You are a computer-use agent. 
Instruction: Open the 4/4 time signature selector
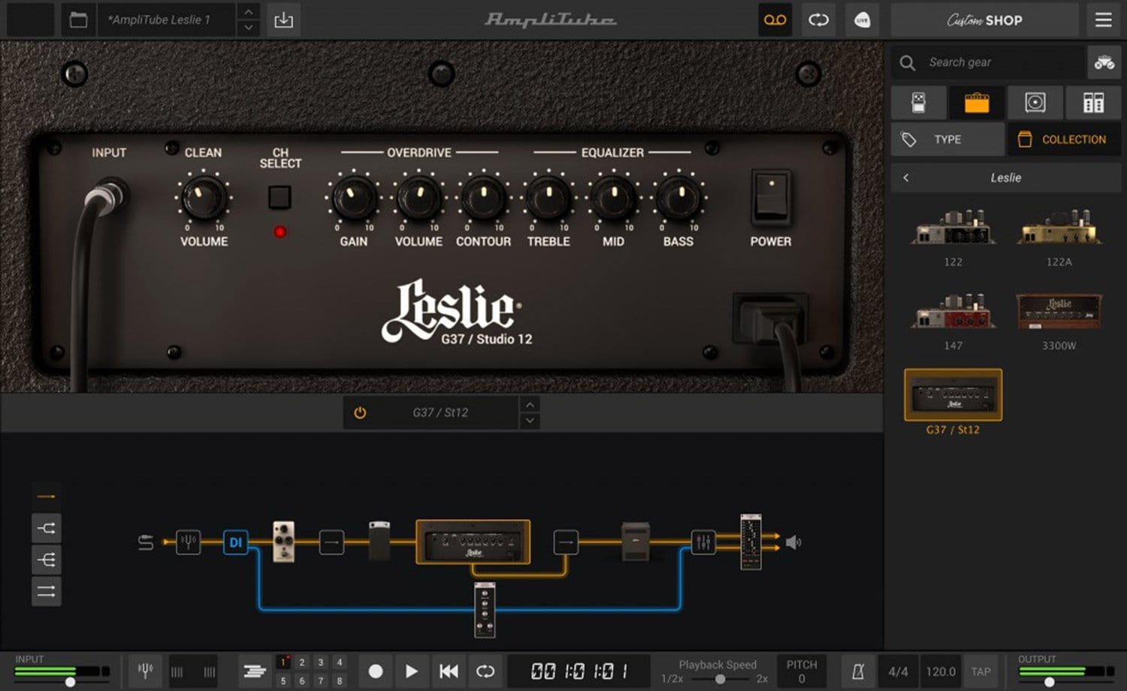coord(898,671)
